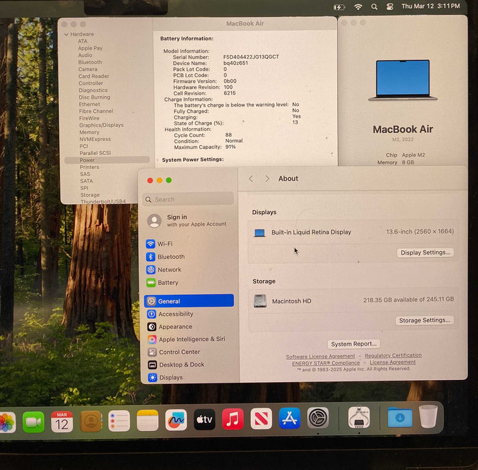The image size is (478, 470).
Task: Select Memory in Hardware list
Action: [89, 132]
